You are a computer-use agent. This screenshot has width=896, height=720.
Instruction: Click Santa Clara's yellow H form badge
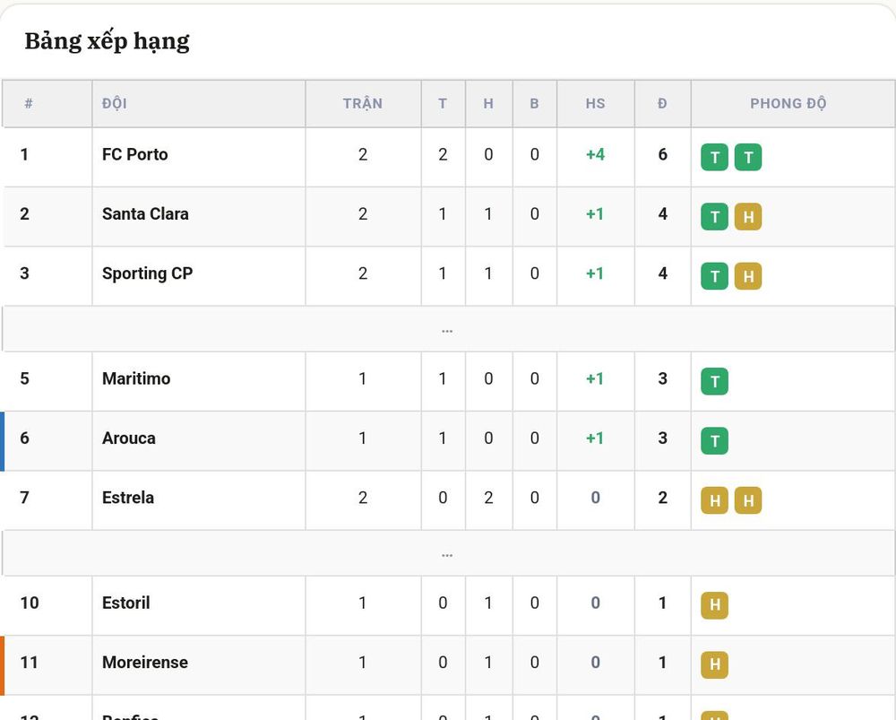tap(748, 217)
